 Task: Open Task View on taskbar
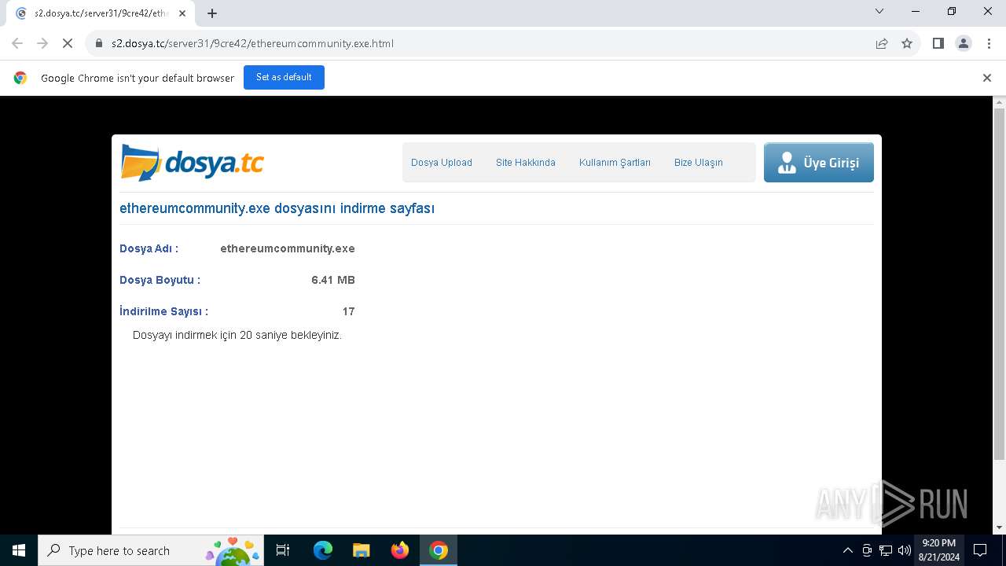(283, 550)
